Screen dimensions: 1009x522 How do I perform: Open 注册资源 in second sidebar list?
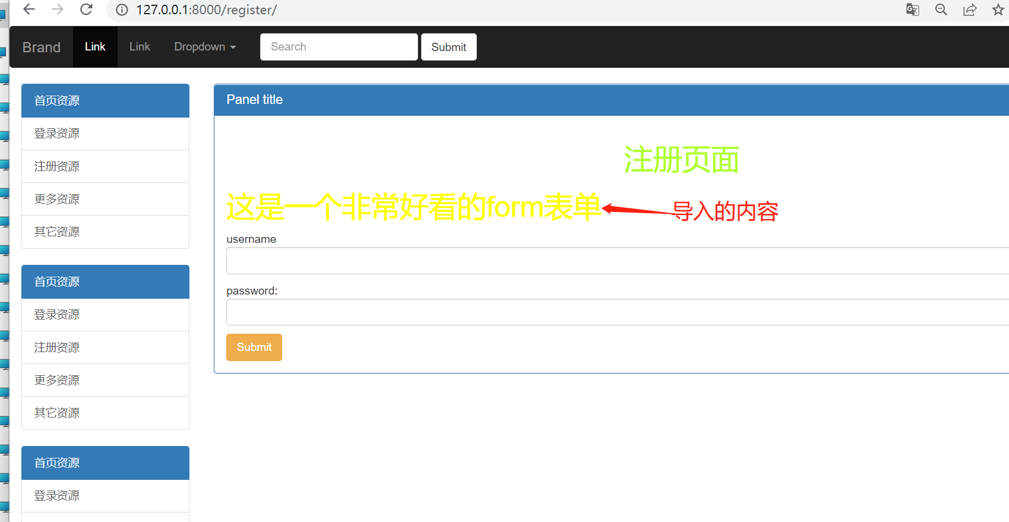pos(105,347)
